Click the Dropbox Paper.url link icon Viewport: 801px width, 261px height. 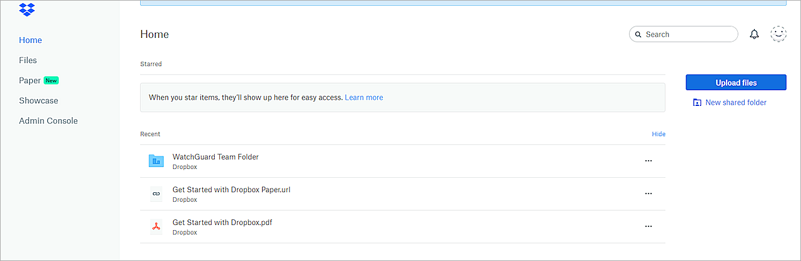tap(156, 194)
